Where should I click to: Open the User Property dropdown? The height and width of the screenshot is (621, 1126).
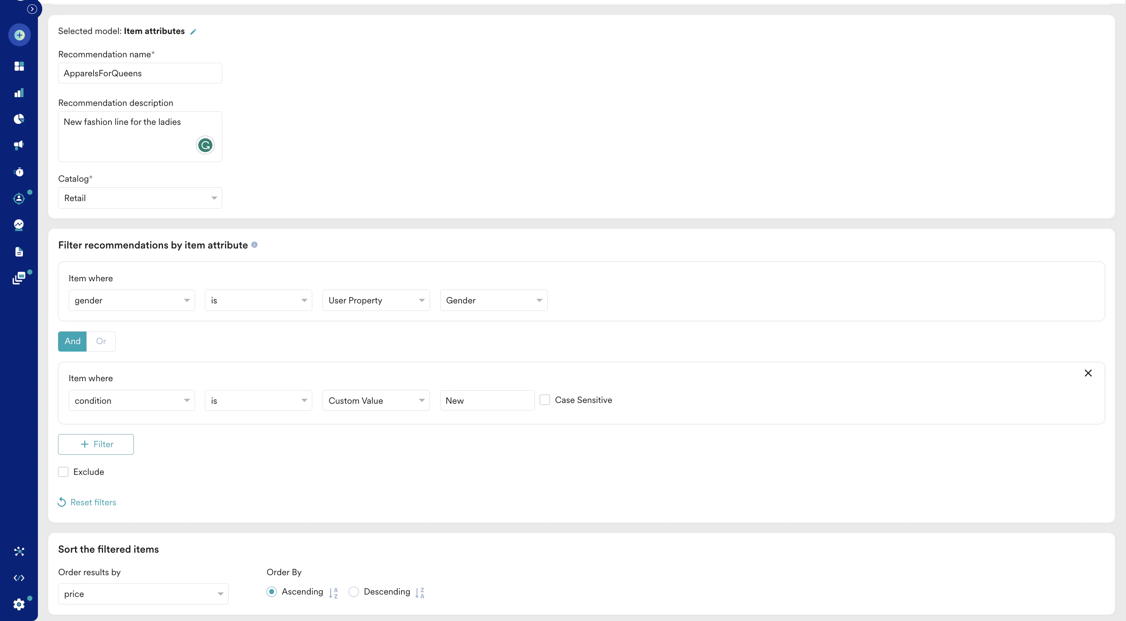(x=376, y=301)
